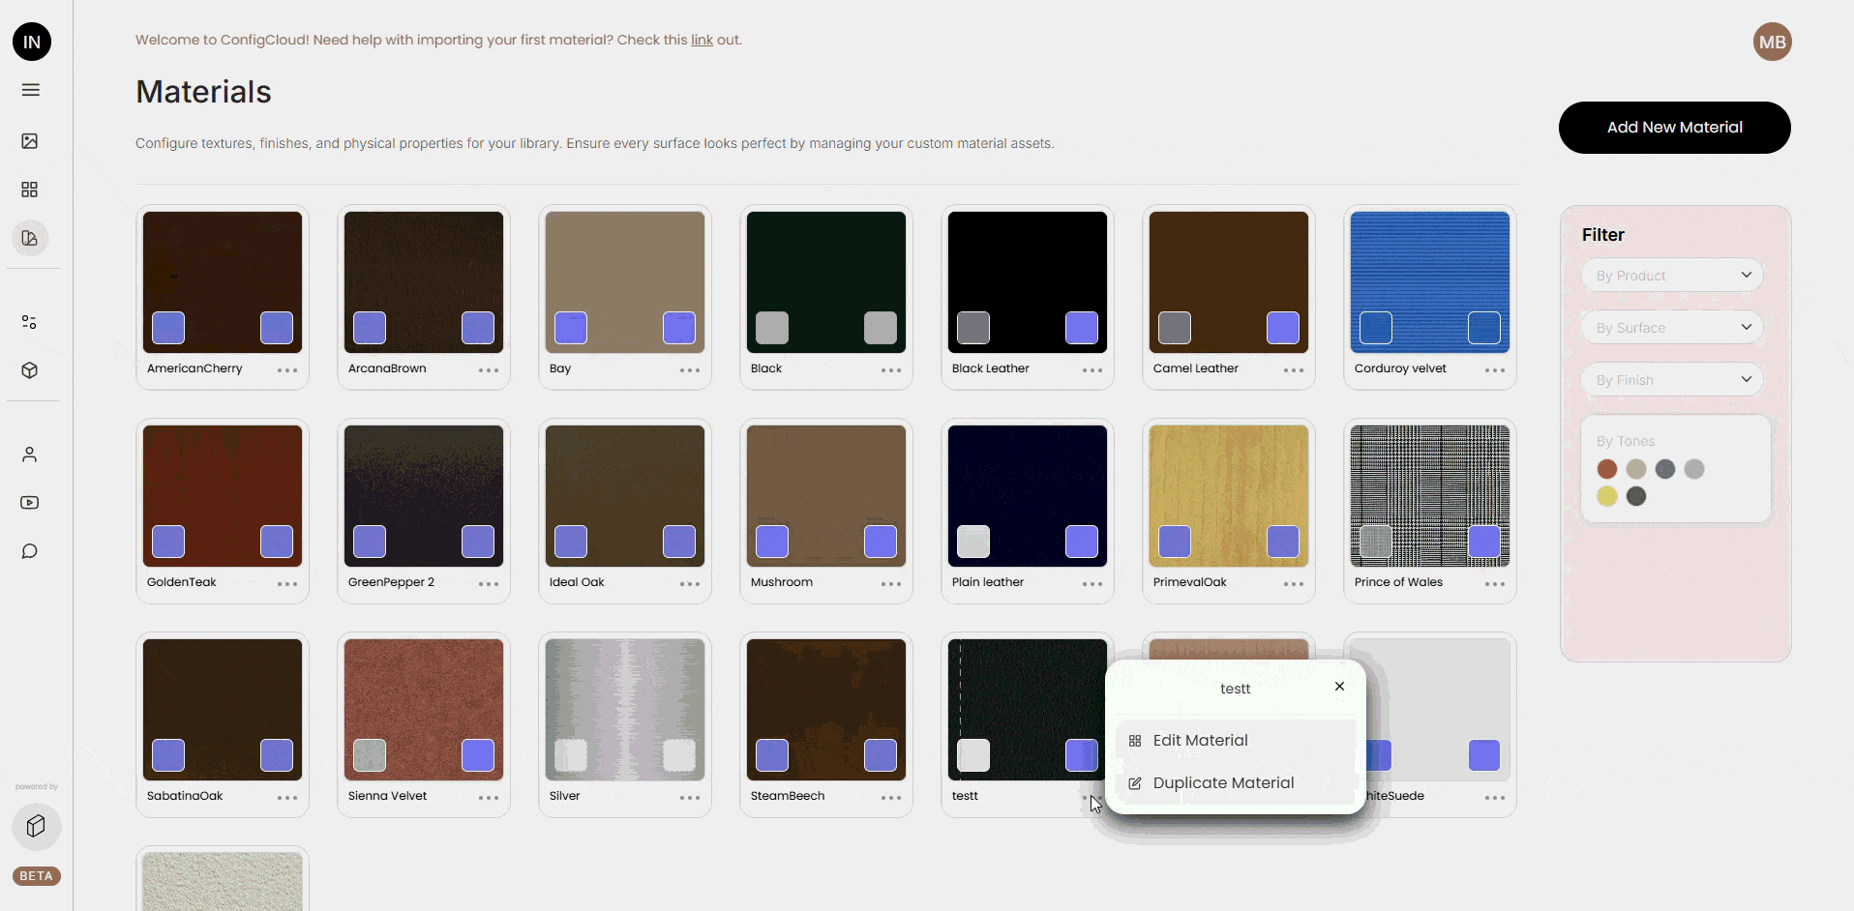The height and width of the screenshot is (911, 1854).
Task: Open the Prince of Wales plaid thumbnail
Action: [x=1430, y=496]
